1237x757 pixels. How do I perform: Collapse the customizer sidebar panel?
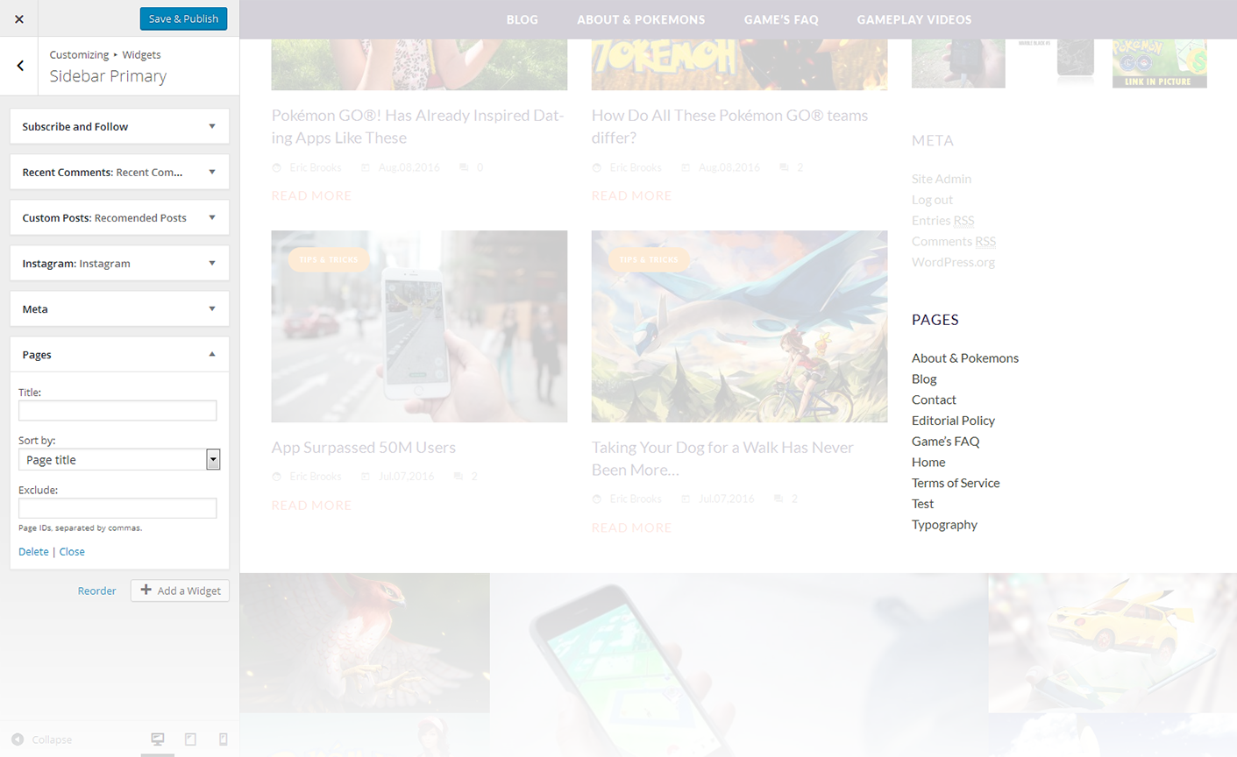[42, 739]
